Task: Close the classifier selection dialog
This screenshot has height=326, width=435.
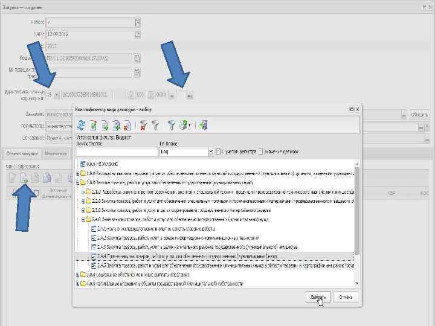Action: point(358,109)
